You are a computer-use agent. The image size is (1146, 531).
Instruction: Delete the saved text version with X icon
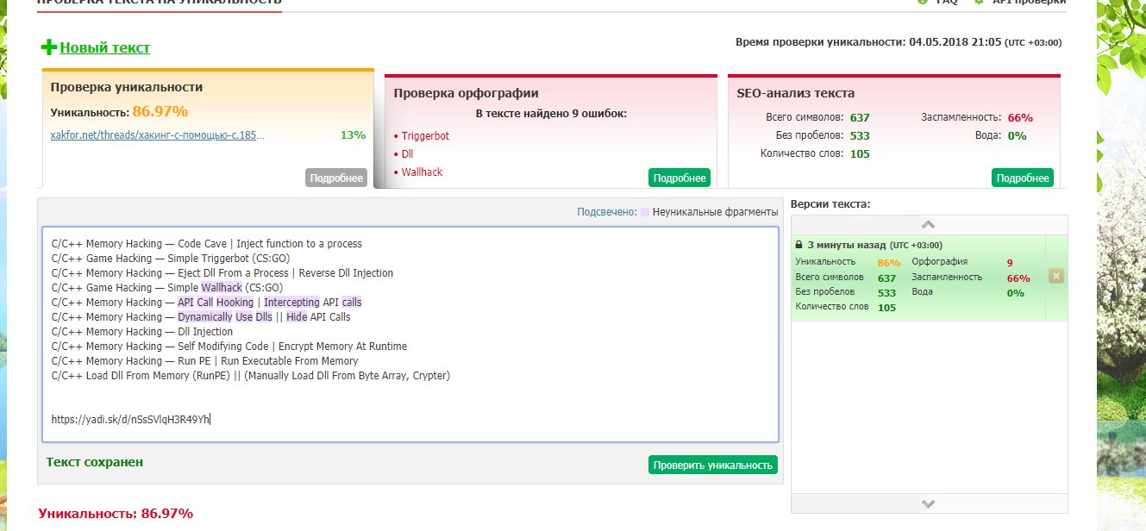pyautogui.click(x=1056, y=276)
